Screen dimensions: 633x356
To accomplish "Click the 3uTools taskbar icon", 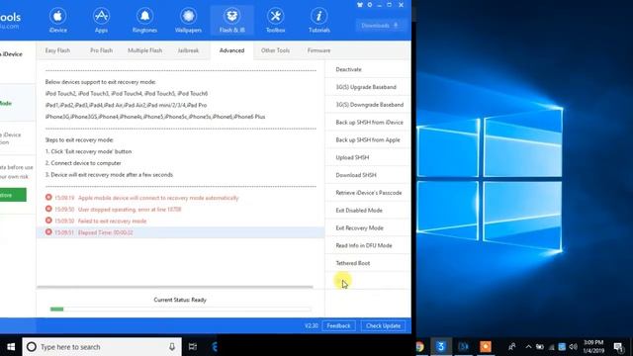I will click(x=441, y=347).
